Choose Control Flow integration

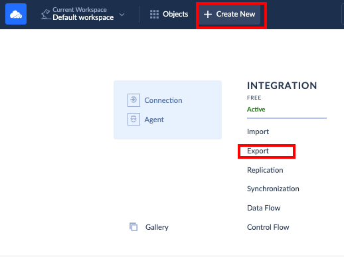268,227
